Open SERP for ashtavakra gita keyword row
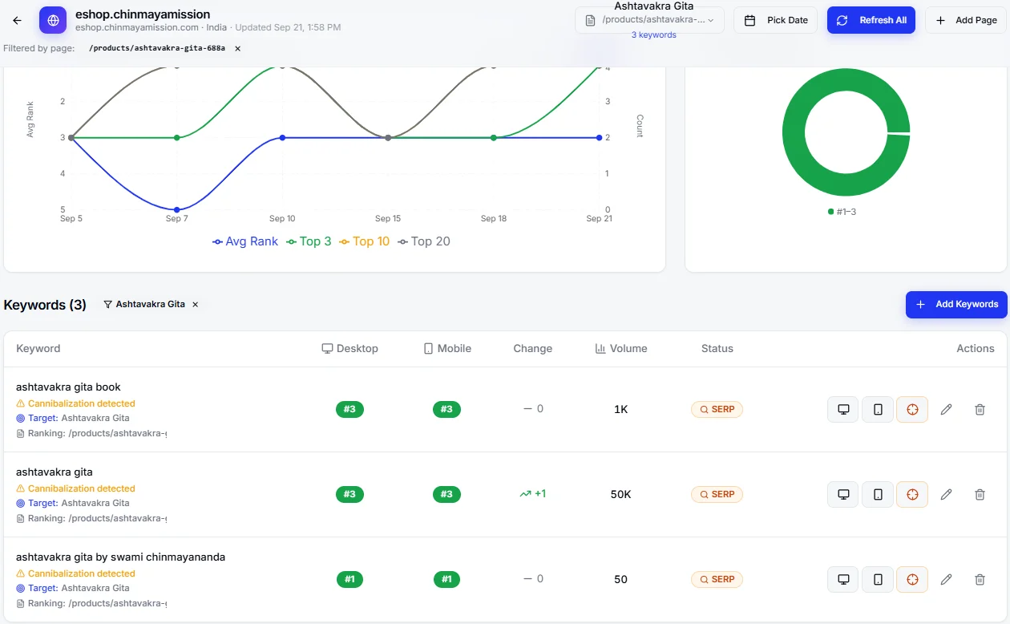Viewport: 1010px width, 624px height. tap(717, 494)
